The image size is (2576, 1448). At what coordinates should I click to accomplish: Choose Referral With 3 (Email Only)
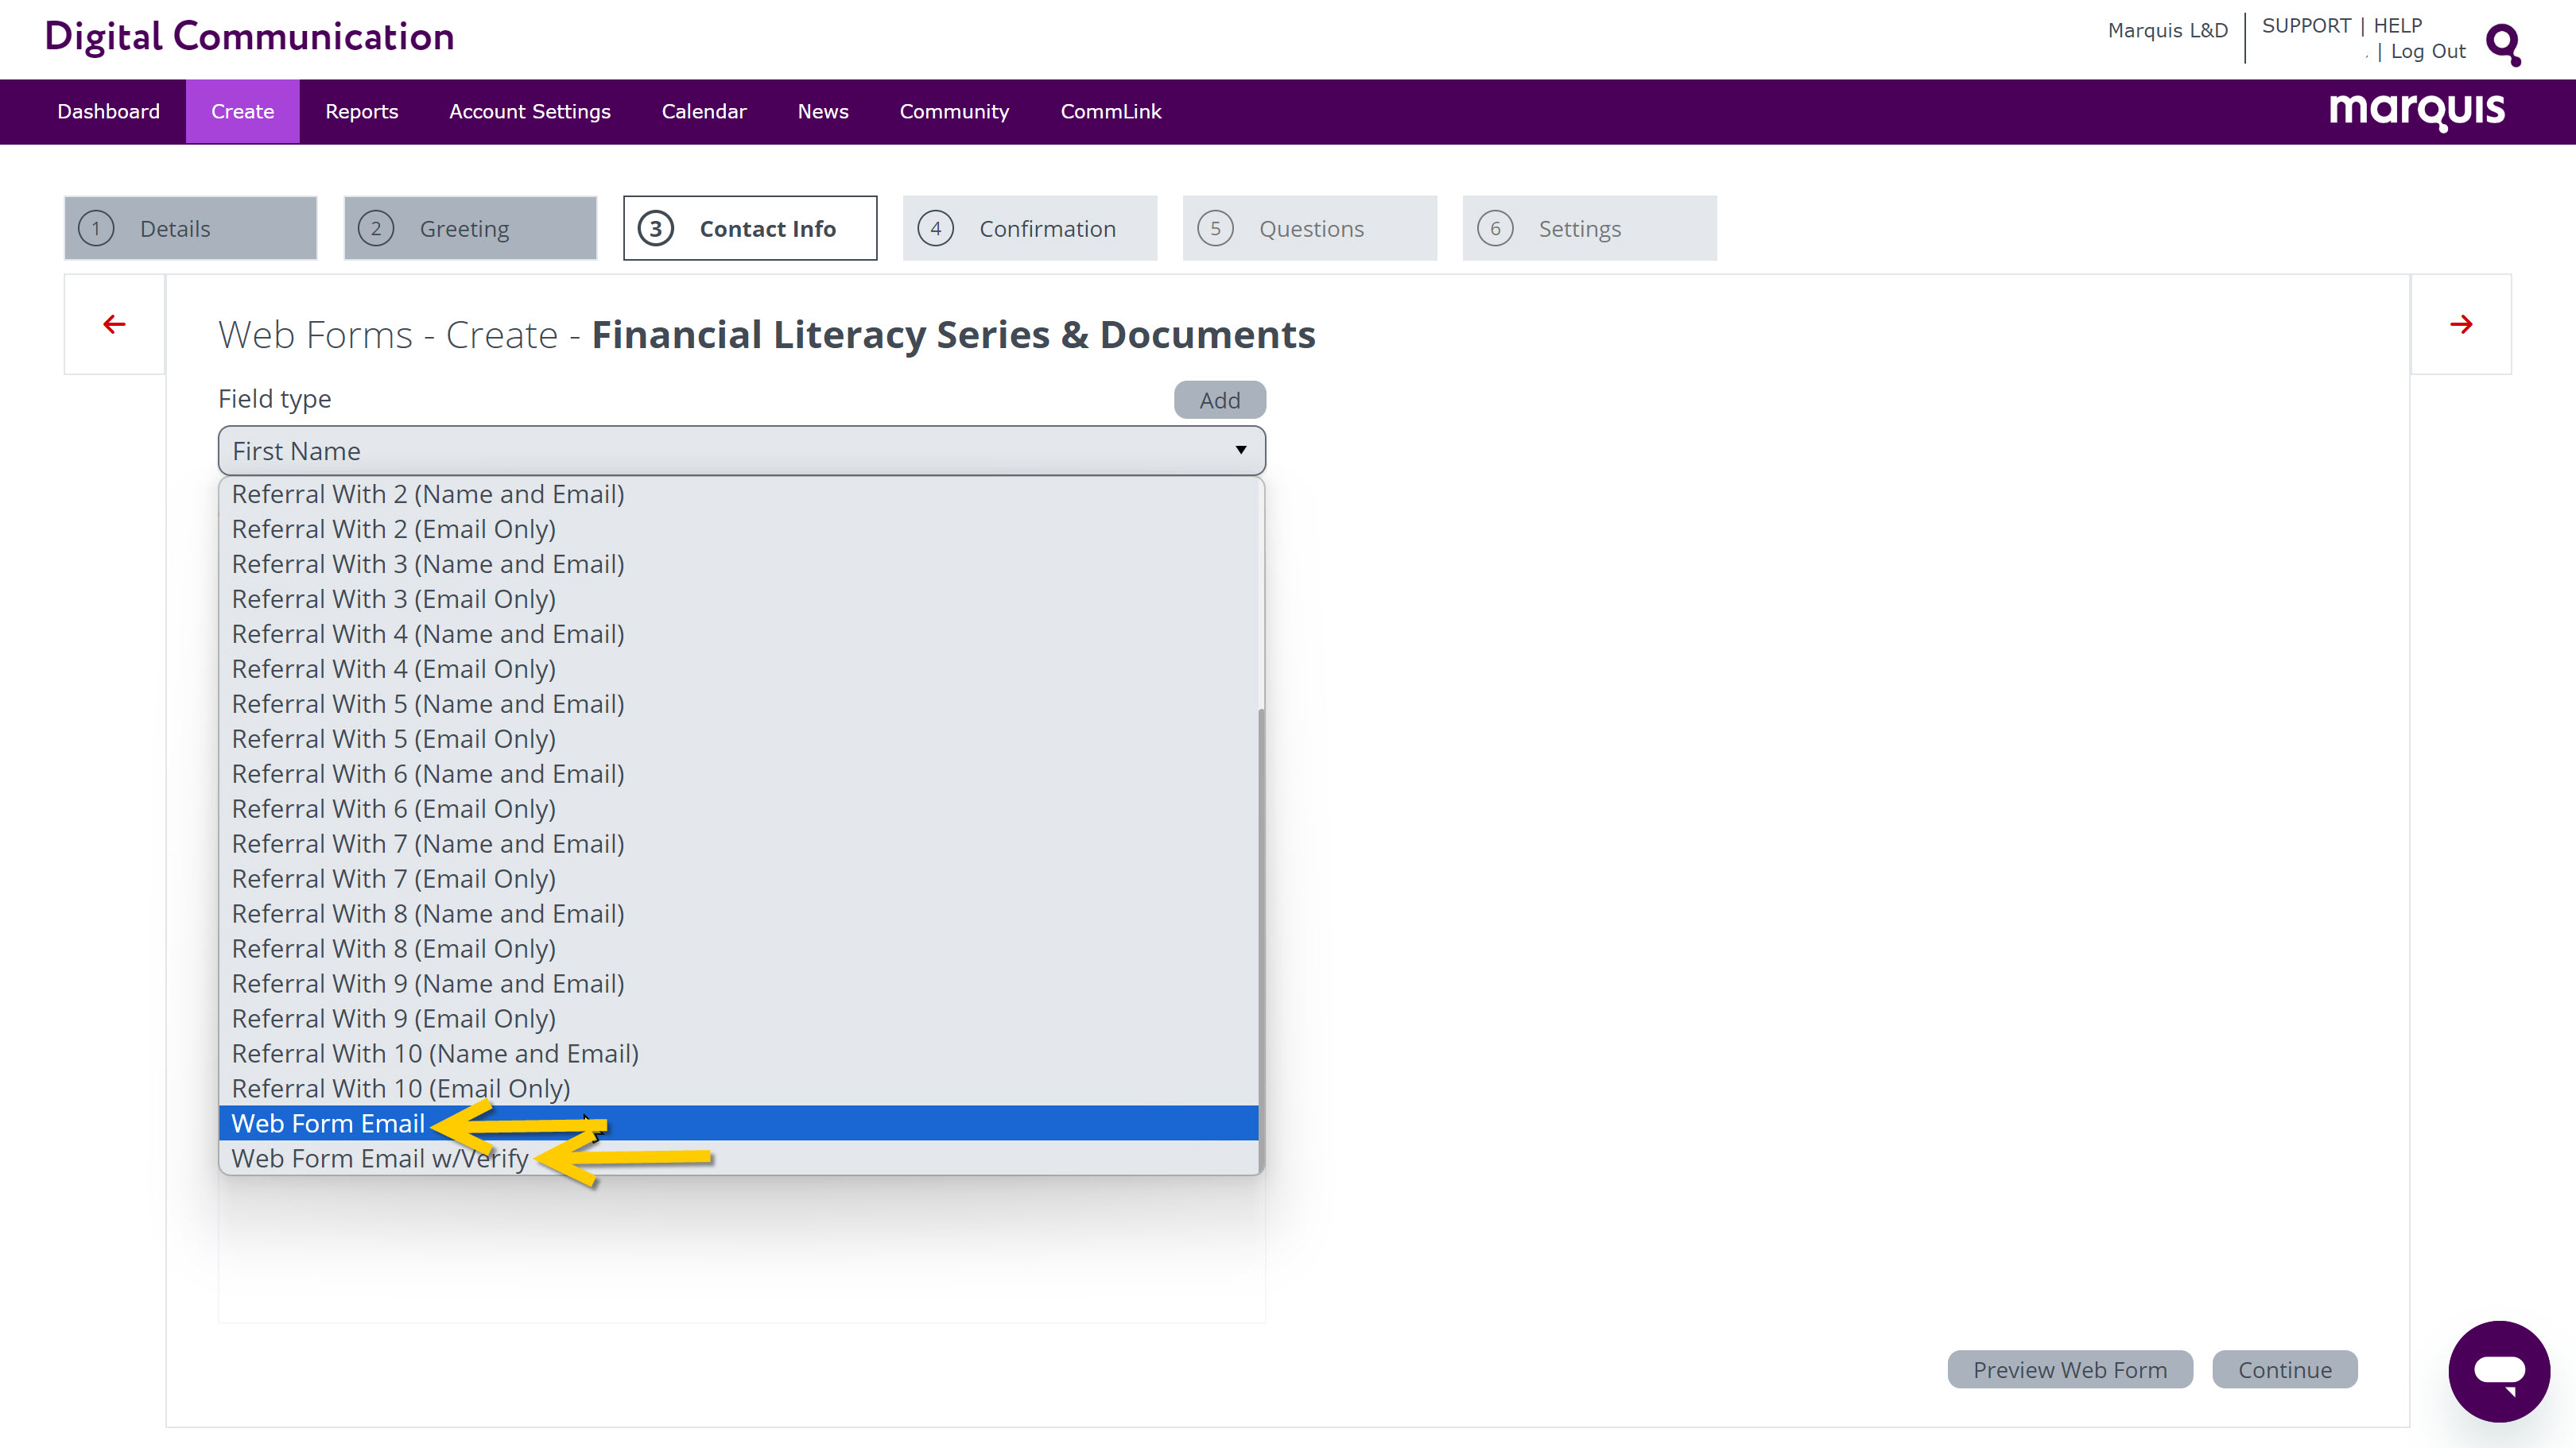[x=738, y=598]
